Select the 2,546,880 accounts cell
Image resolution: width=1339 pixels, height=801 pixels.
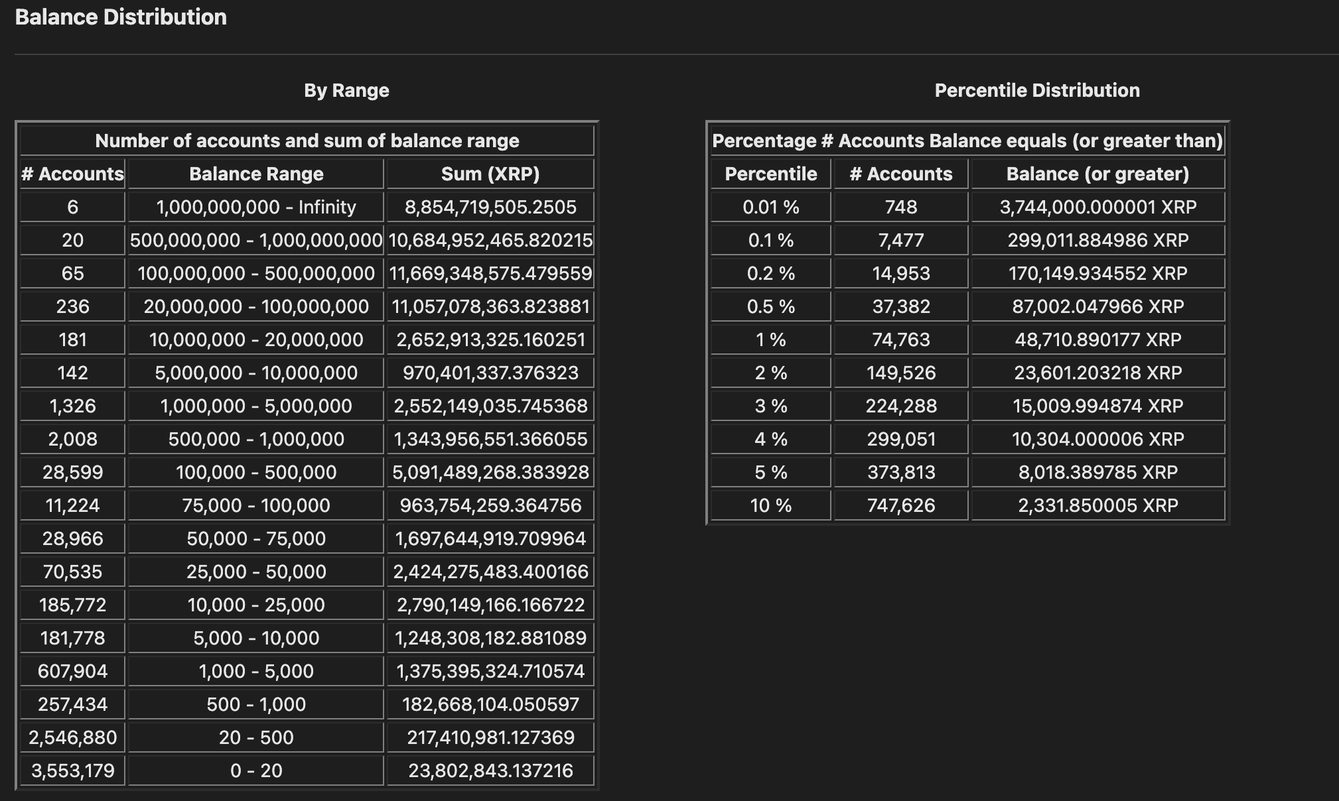72,737
